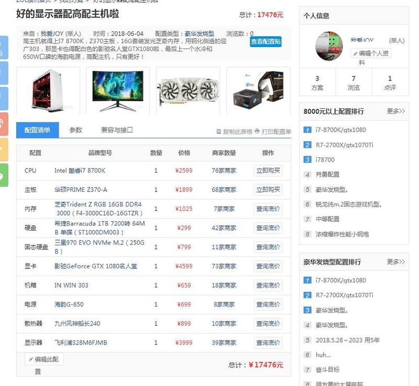419x386 pixels.
Task: Open the 海韵G-650 product link
Action: (x=69, y=304)
